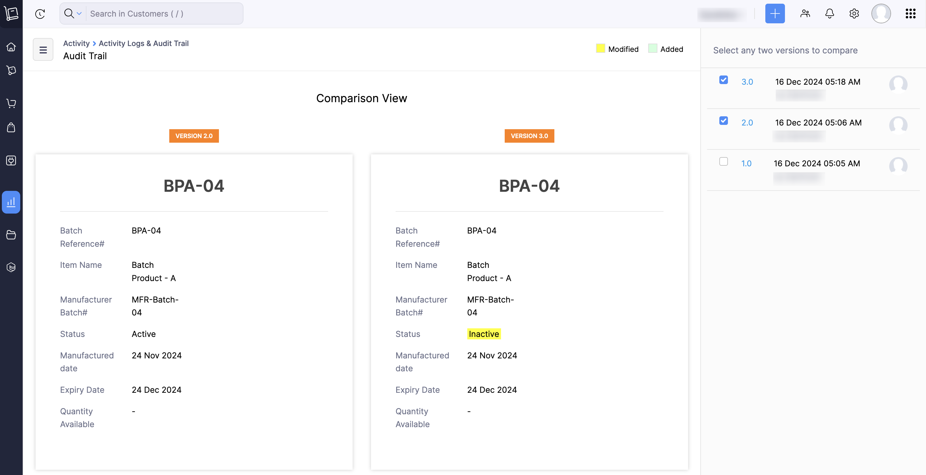Open the Home icon in the sidebar
The width and height of the screenshot is (926, 475).
[x=11, y=47]
